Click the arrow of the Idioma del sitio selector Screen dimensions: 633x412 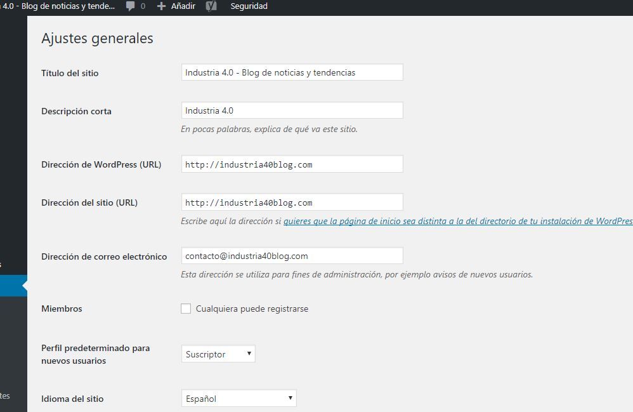pyautogui.click(x=290, y=398)
